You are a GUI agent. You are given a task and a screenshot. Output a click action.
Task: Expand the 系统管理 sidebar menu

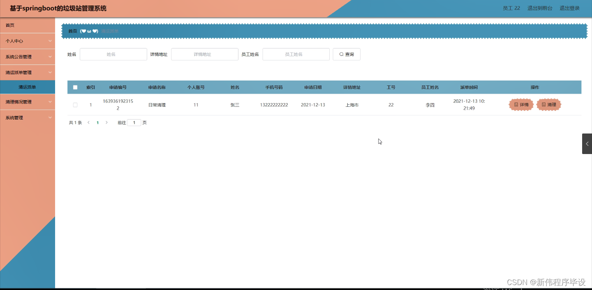point(28,117)
